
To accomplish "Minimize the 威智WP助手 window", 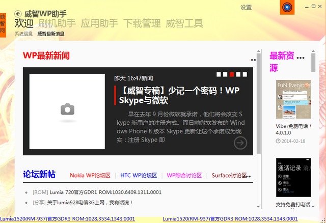I will click(x=307, y=7).
